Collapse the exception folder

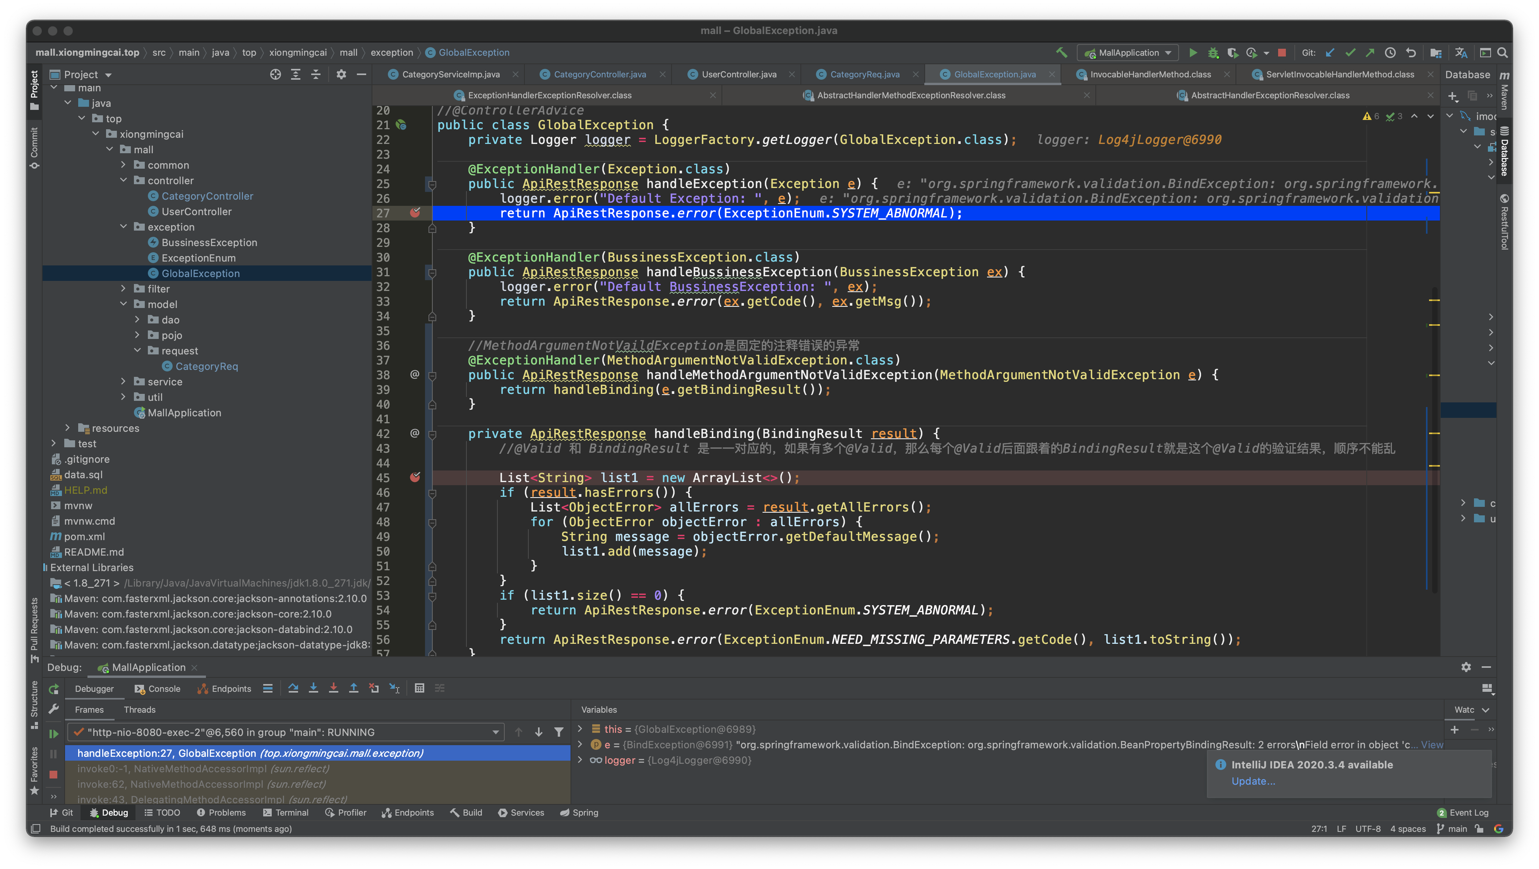point(124,227)
